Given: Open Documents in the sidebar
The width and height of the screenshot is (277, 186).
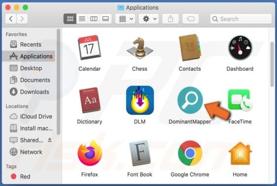Looking at the screenshot, I should point(29,80).
